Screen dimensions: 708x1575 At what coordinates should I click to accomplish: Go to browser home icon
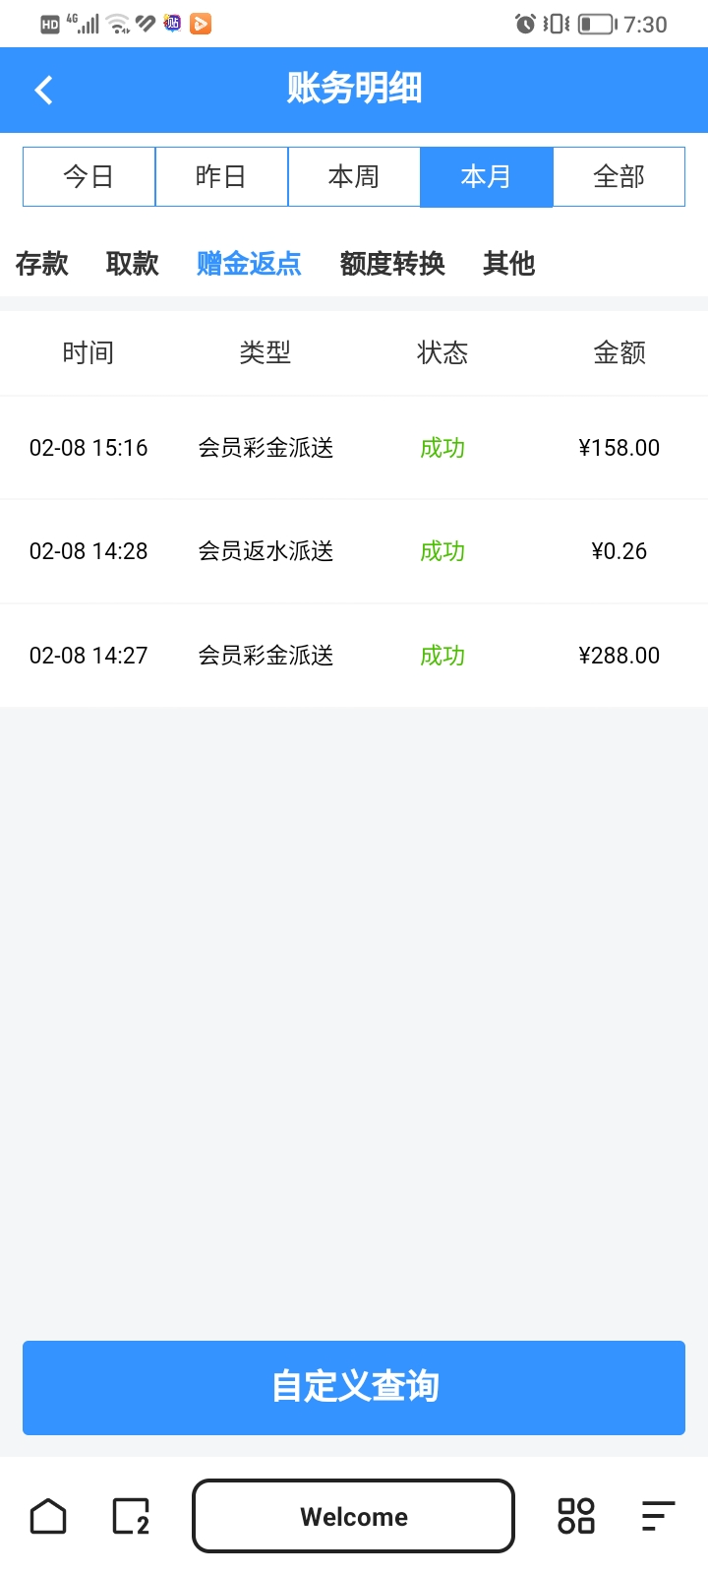48,1517
